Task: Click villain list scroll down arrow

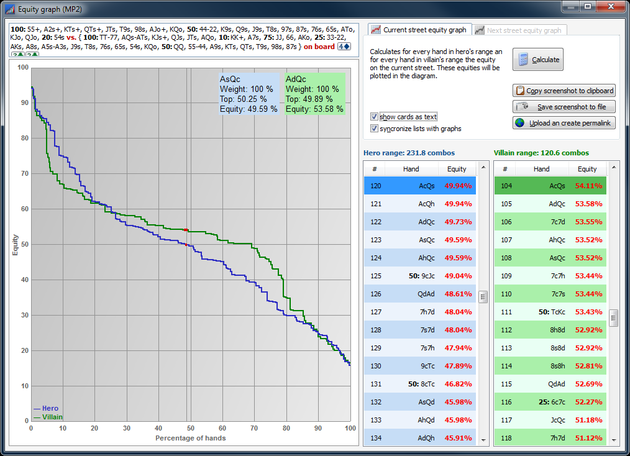Action: [x=613, y=440]
